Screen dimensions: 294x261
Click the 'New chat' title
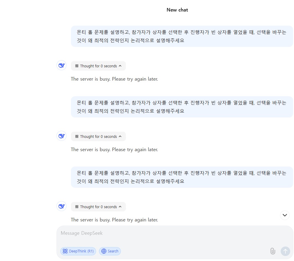177,10
